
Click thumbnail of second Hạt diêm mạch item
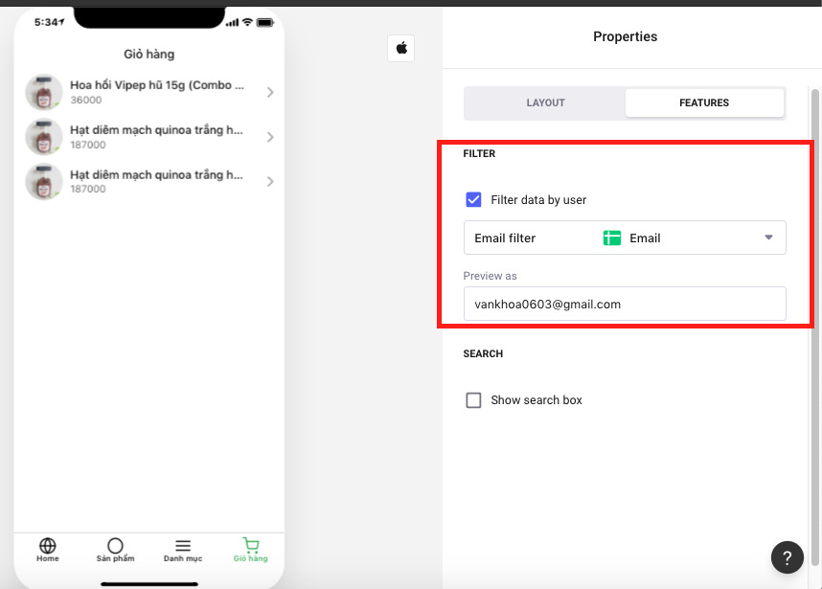pyautogui.click(x=44, y=182)
